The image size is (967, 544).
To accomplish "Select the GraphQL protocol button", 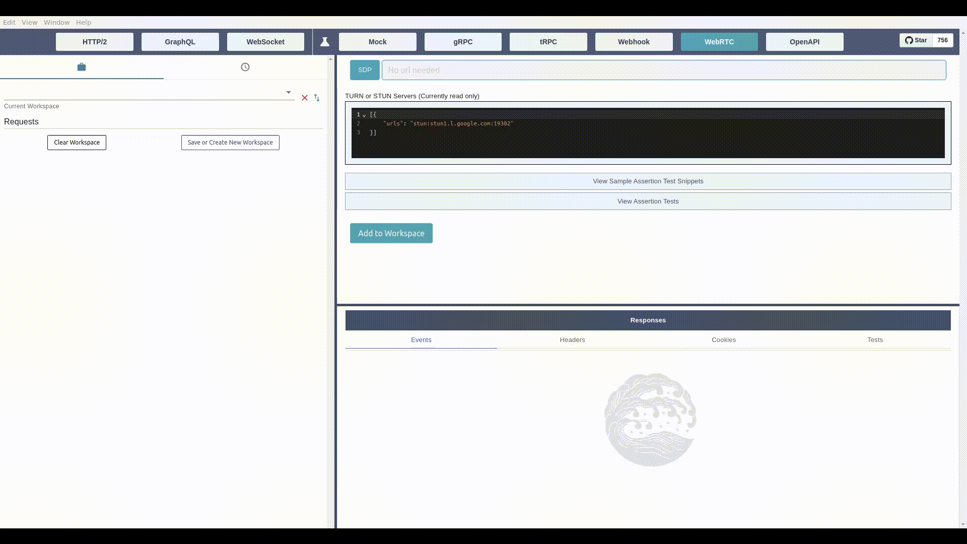I will click(x=180, y=42).
